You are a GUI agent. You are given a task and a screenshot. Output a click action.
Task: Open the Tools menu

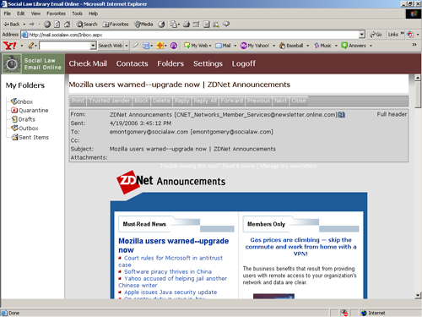(77, 14)
